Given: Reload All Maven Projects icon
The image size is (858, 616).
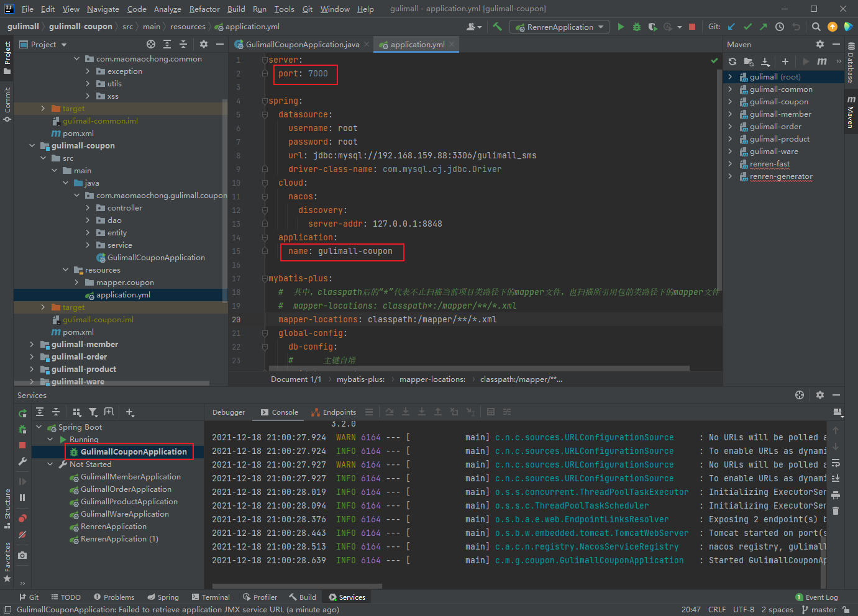Looking at the screenshot, I should click(x=732, y=61).
